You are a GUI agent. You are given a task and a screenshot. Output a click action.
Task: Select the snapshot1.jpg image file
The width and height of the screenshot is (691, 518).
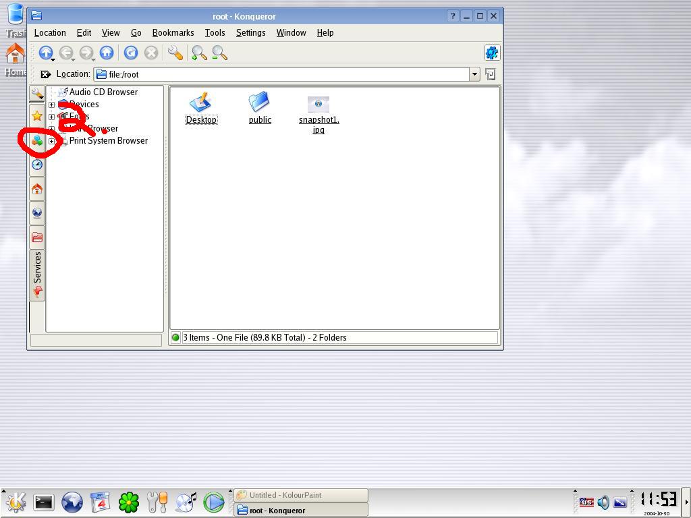click(319, 115)
